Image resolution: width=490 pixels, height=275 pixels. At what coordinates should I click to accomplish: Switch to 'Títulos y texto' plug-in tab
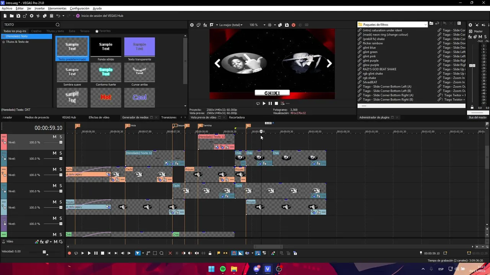pos(55,31)
